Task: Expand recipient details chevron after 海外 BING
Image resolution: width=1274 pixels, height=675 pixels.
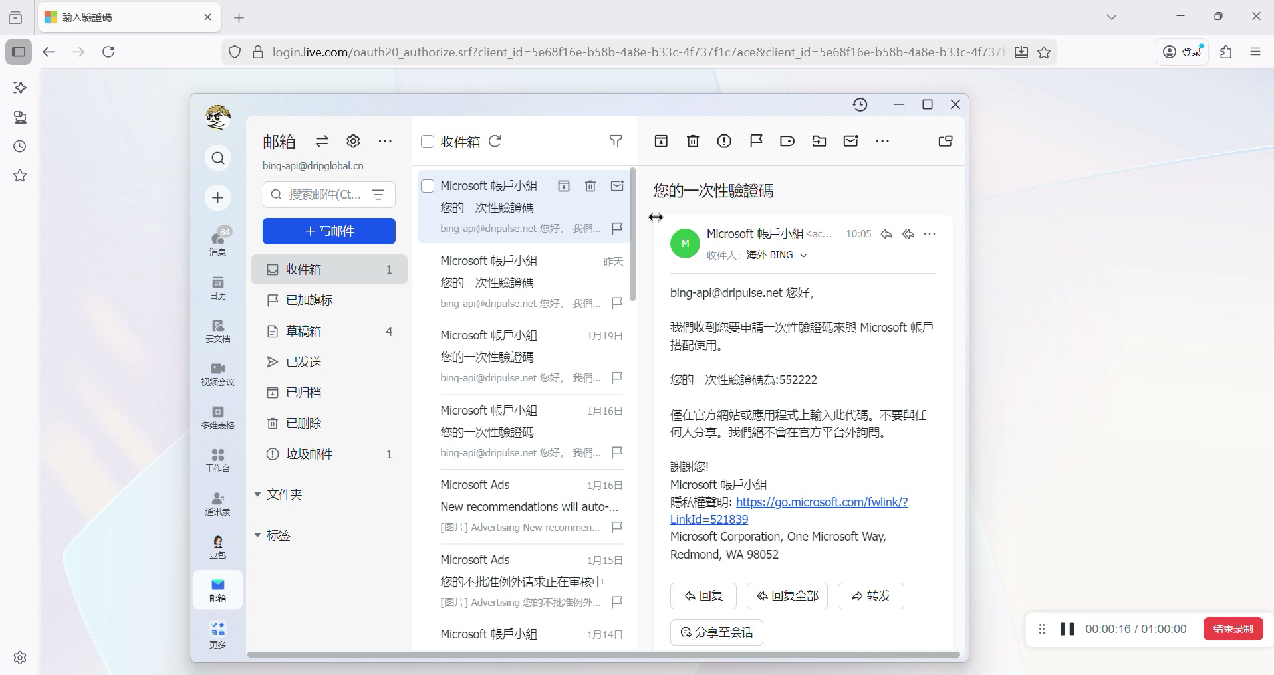Action: [x=803, y=256]
